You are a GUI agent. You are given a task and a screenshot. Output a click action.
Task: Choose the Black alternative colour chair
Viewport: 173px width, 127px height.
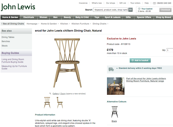click(115, 112)
